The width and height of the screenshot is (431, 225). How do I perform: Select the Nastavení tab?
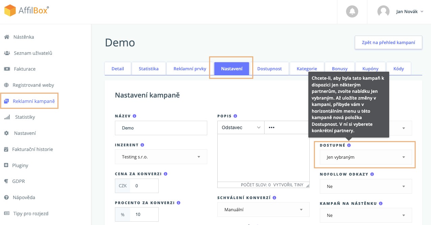(232, 69)
